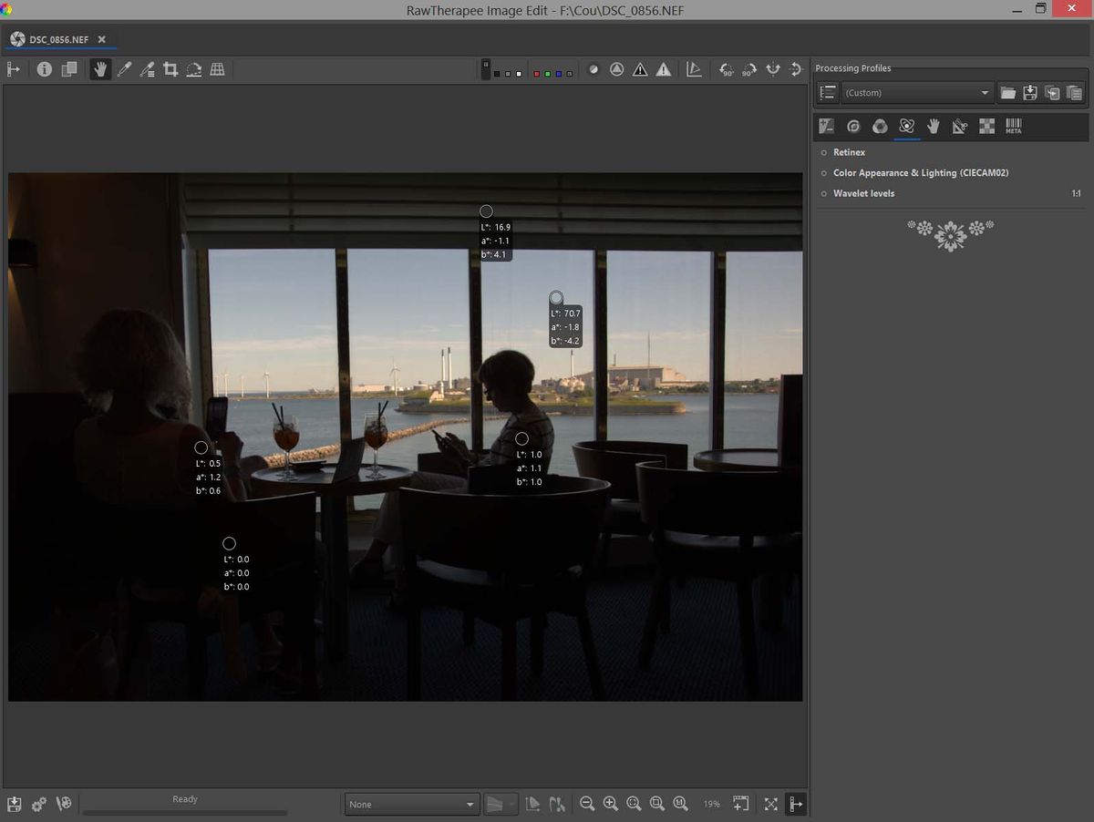Switch to the Meta tab

coord(1013,127)
